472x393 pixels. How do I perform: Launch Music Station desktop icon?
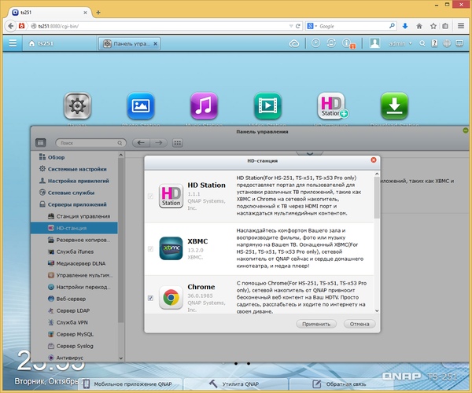tap(204, 106)
